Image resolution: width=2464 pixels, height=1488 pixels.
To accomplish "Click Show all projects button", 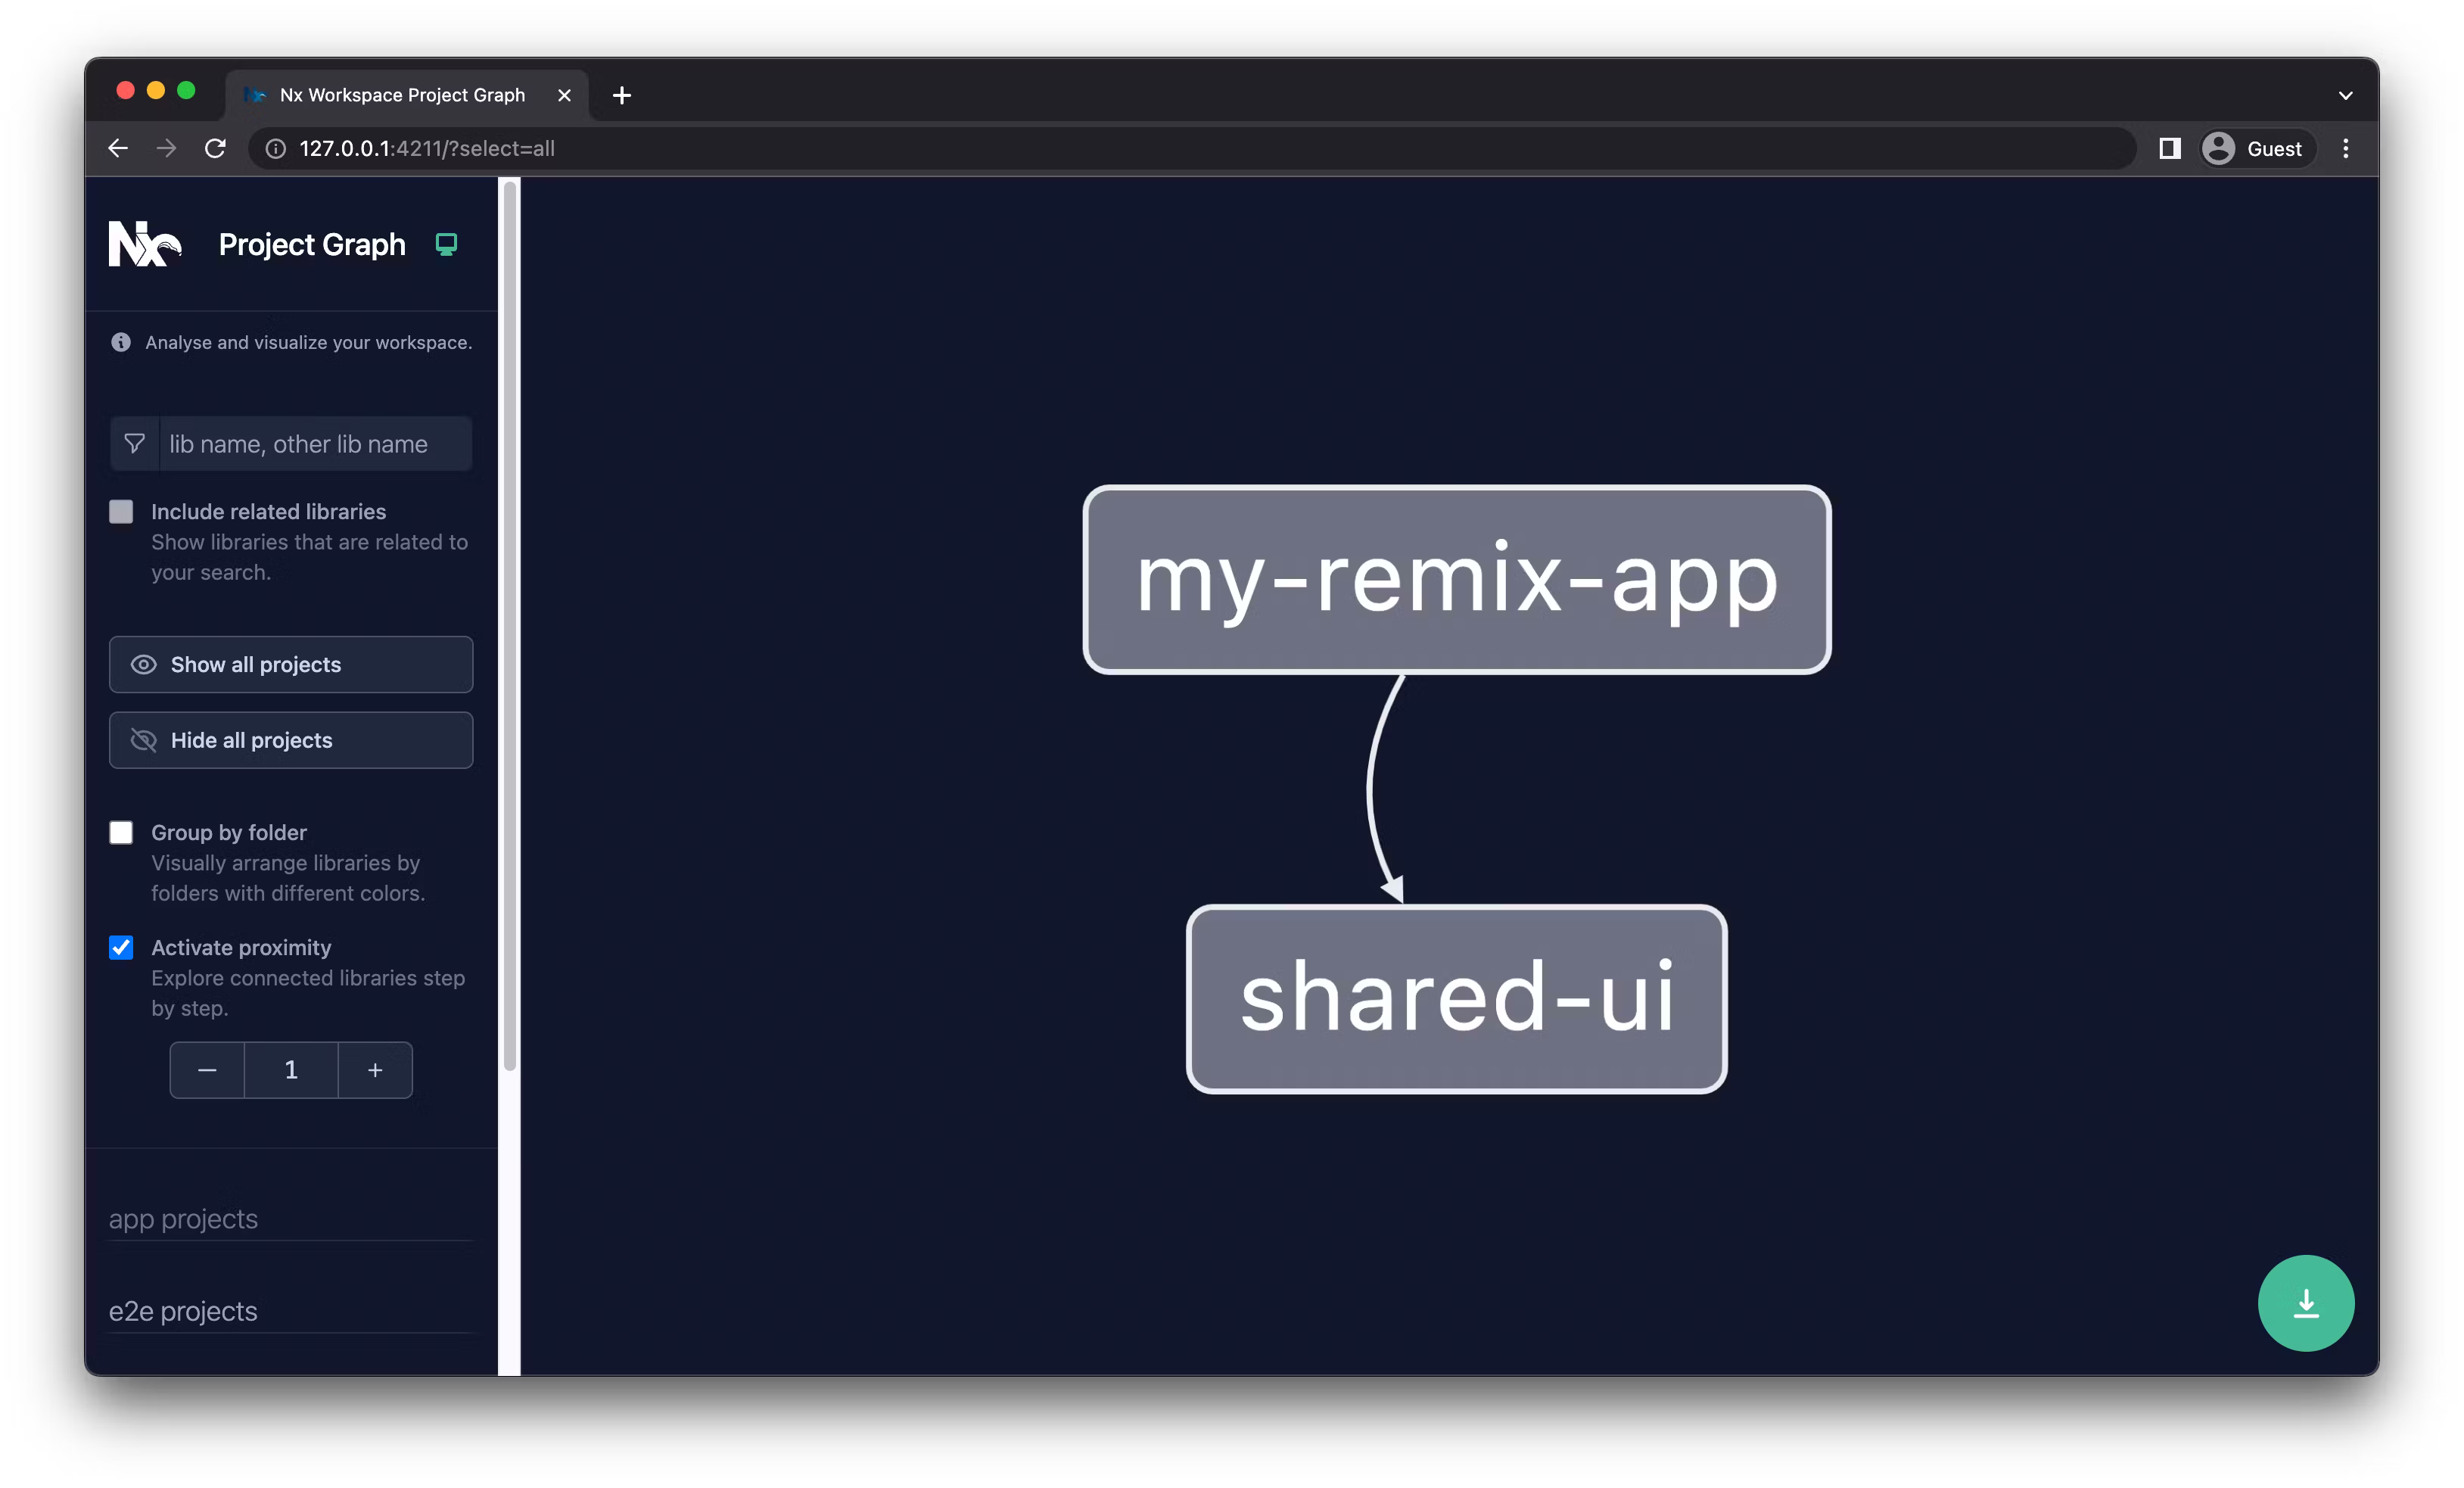I will tap(291, 665).
